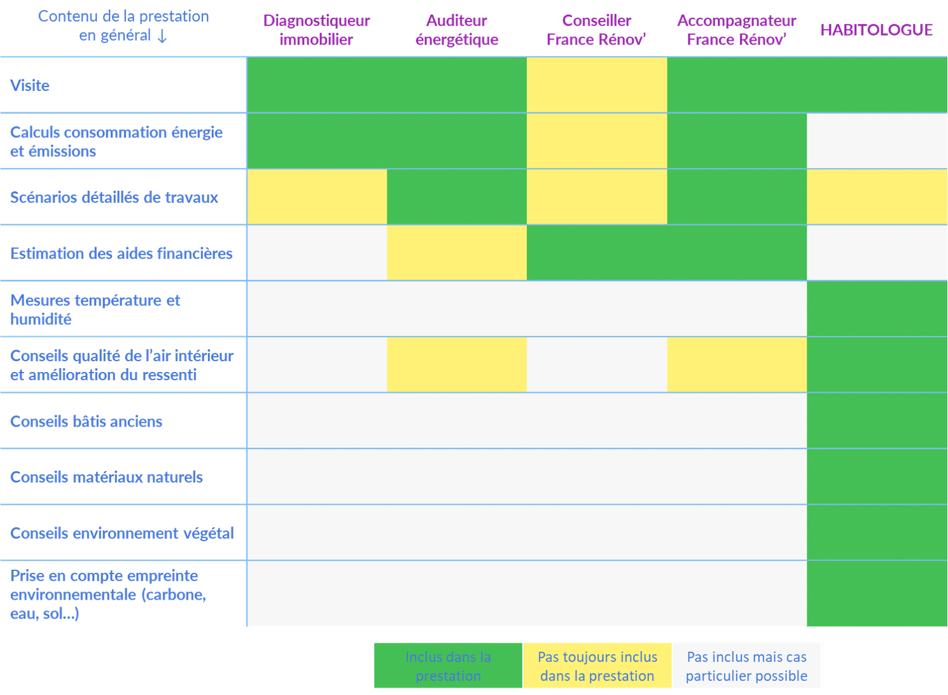Select the 'Accompagnateur France Rénov'' column header

737,30
